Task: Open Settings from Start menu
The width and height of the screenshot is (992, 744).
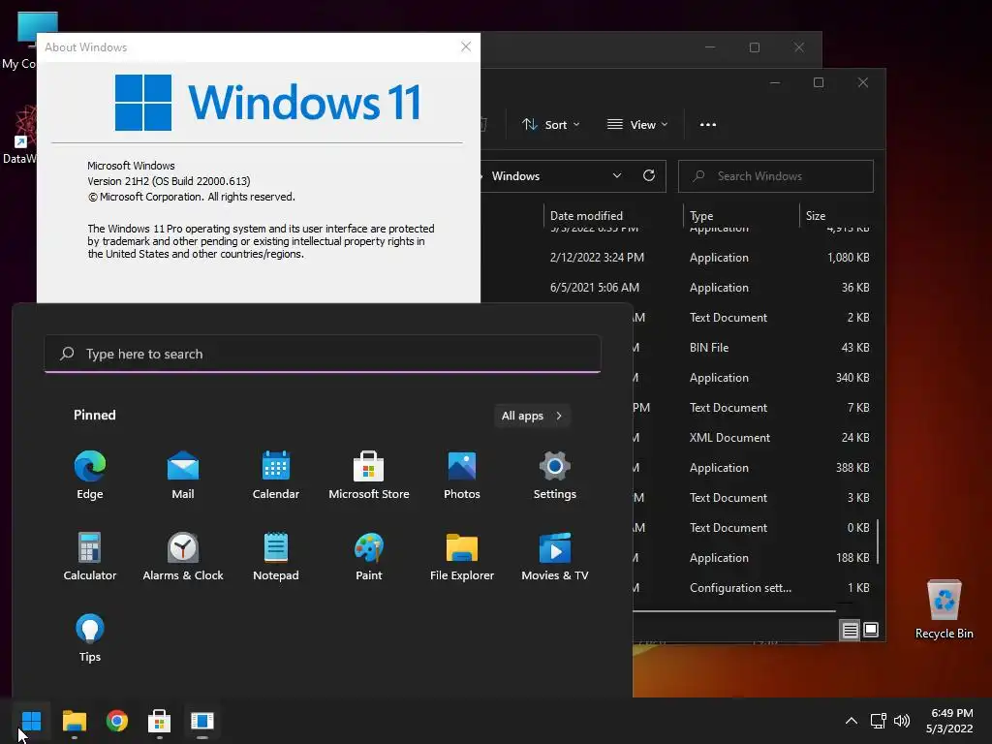Action: coord(555,475)
